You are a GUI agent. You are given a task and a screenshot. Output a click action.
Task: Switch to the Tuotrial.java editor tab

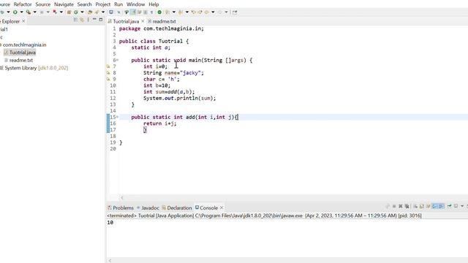point(126,21)
